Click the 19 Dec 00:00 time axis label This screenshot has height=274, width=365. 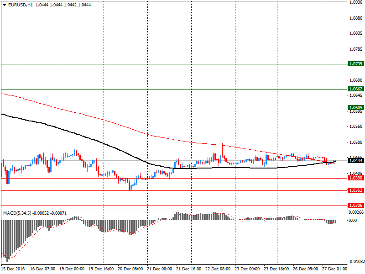click(x=72, y=269)
